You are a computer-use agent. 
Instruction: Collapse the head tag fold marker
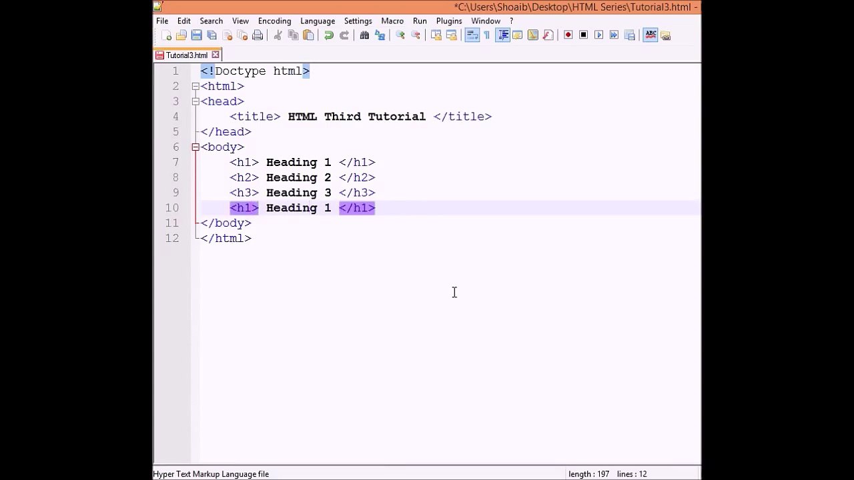[x=195, y=101]
